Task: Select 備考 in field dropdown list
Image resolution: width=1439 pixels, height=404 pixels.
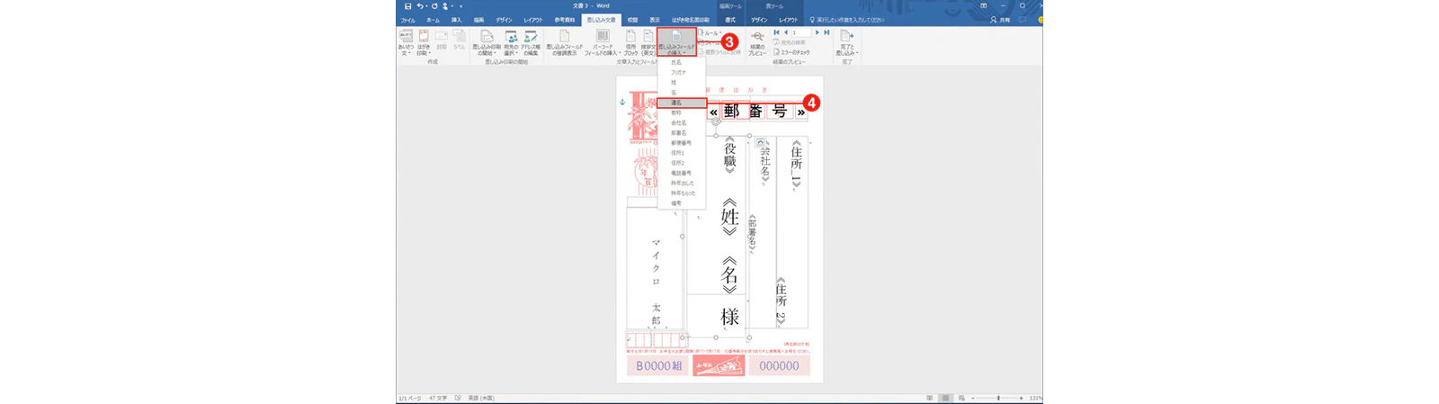Action: point(682,203)
